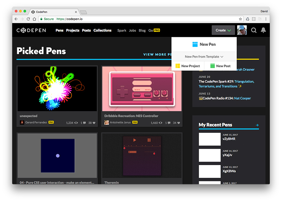Open the unexpected pen thumbnail
Image resolution: width=282 pixels, height=200 pixels.
[57, 89]
